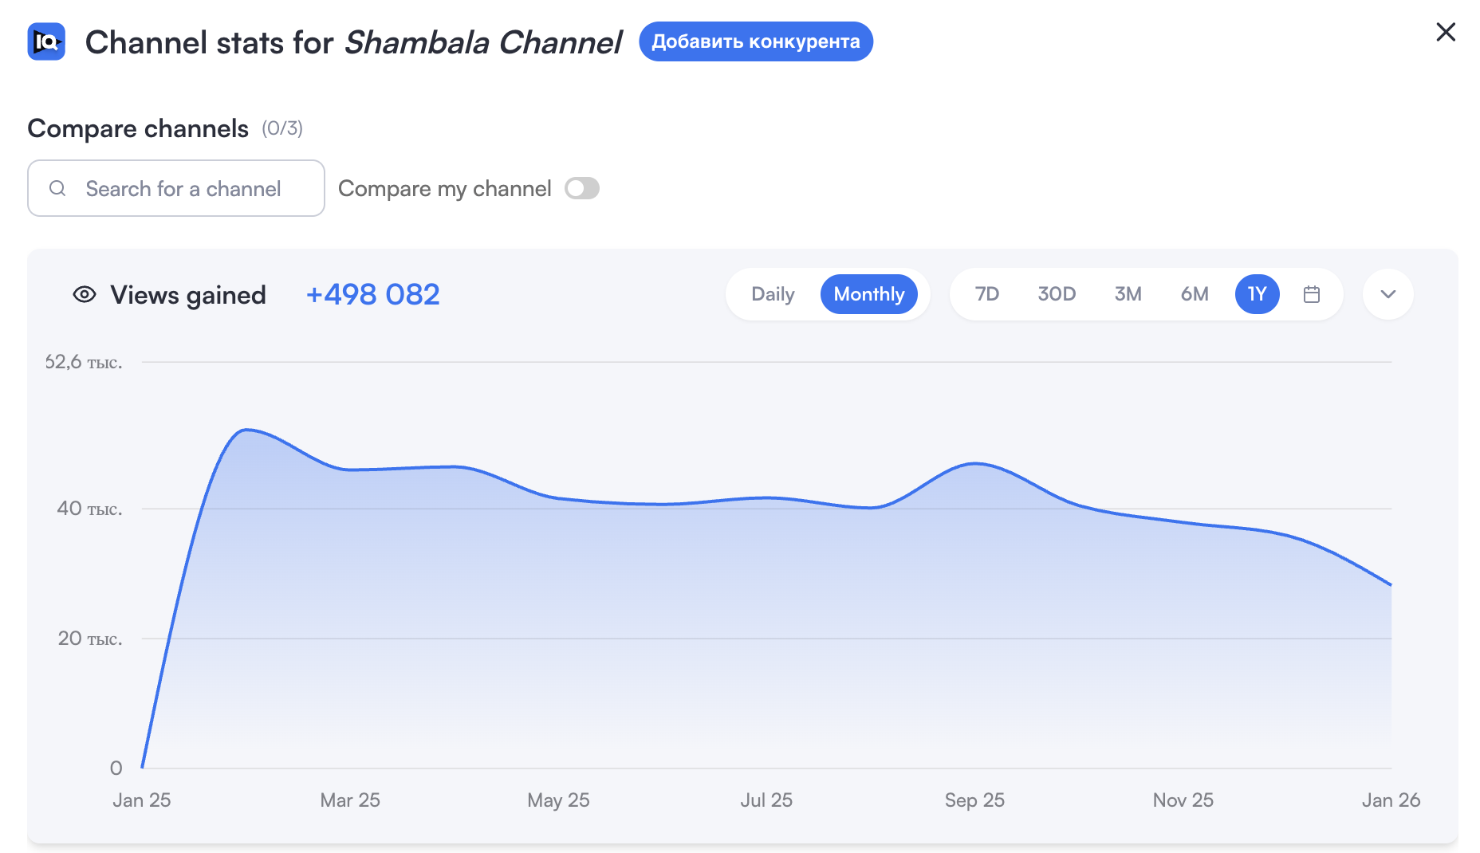Screen dimensions: 1480x853
Task: Open the calendar date picker icon
Action: click(1311, 294)
